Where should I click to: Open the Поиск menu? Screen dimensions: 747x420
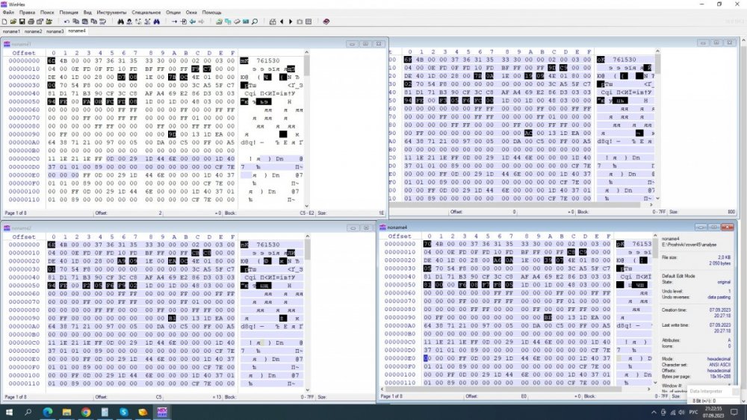pyautogui.click(x=47, y=13)
